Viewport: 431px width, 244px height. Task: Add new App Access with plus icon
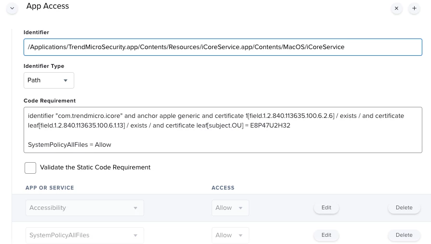414,8
